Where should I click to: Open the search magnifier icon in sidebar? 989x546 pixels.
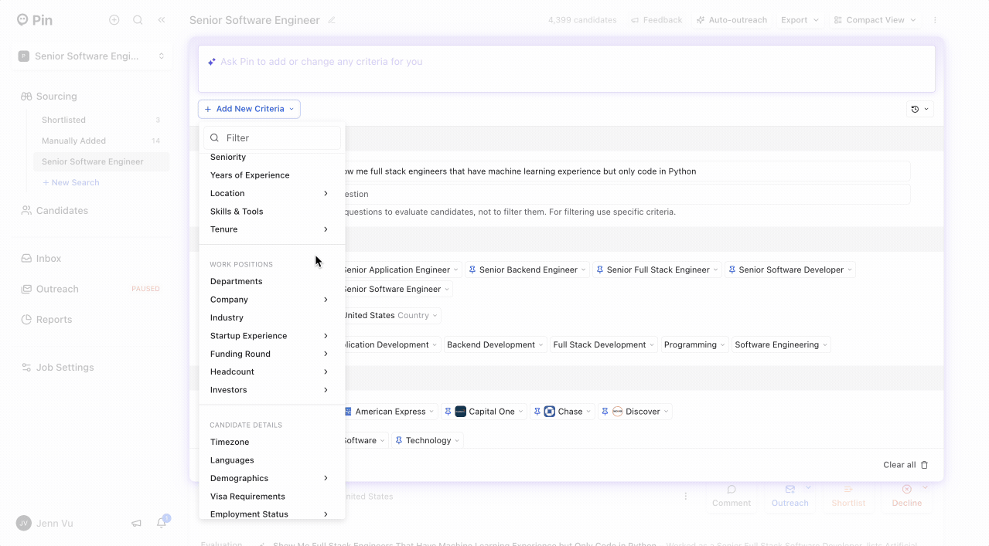coord(138,20)
